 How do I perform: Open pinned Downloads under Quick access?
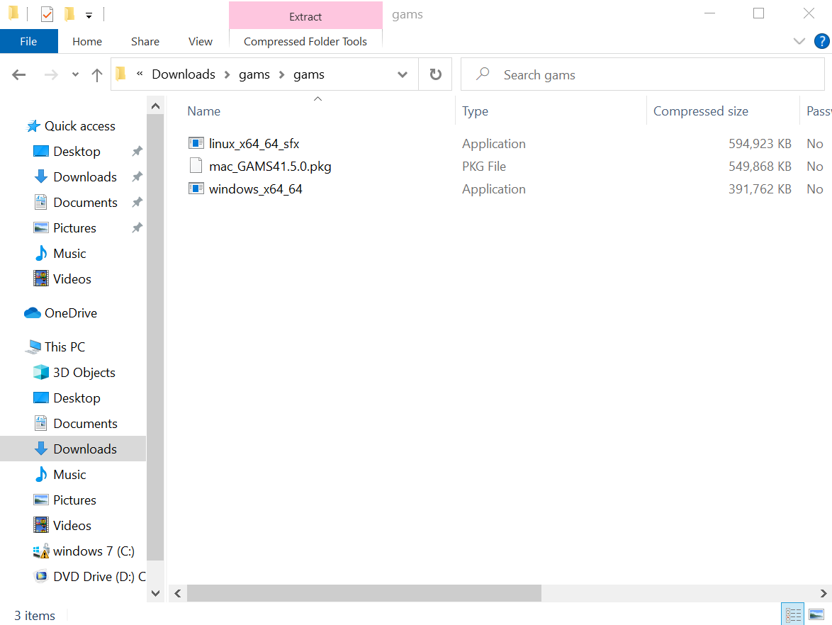[x=85, y=176]
